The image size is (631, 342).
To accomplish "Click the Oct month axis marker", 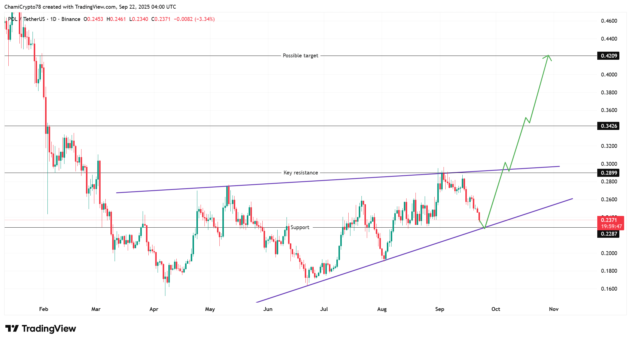I will tap(495, 309).
